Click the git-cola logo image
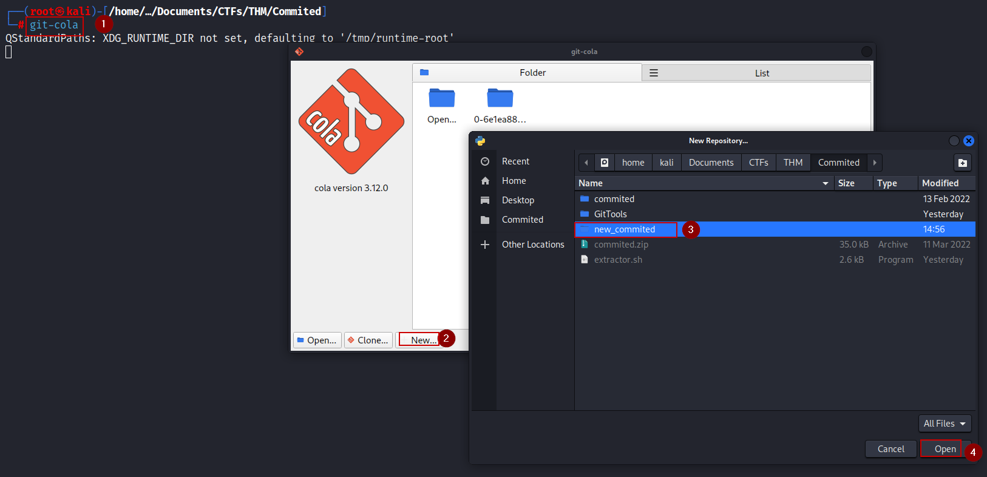This screenshot has width=987, height=477. point(351,121)
